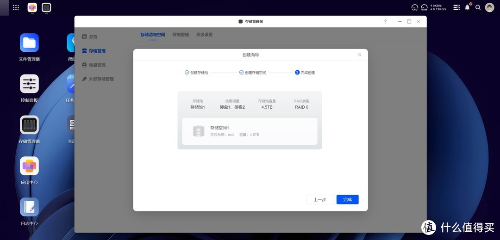Click the RAID 0 value

tap(302, 107)
